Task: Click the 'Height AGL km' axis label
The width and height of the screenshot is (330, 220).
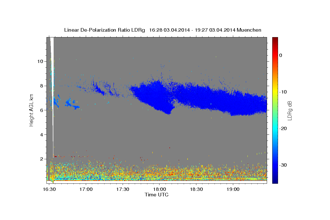Action: pyautogui.click(x=31, y=110)
